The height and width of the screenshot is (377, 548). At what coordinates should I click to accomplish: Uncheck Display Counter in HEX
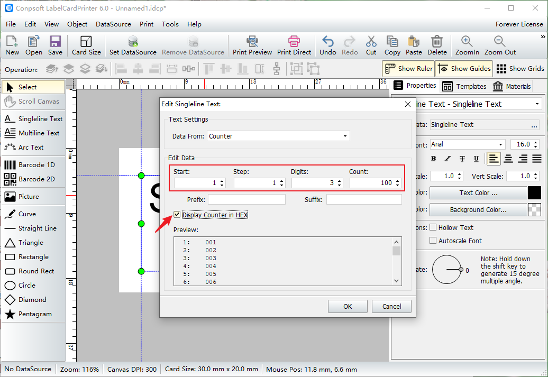tap(177, 215)
